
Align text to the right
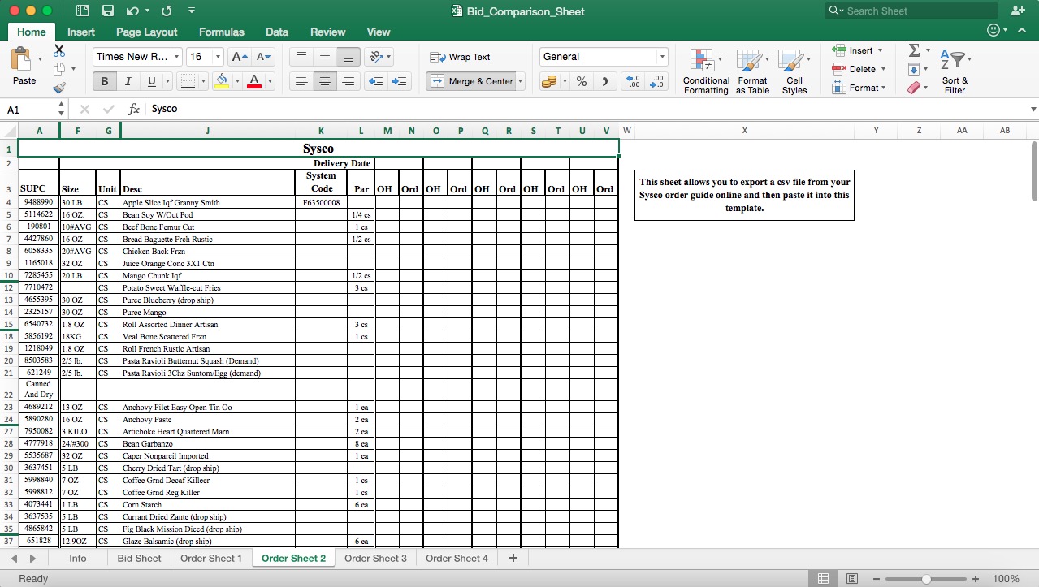point(348,81)
